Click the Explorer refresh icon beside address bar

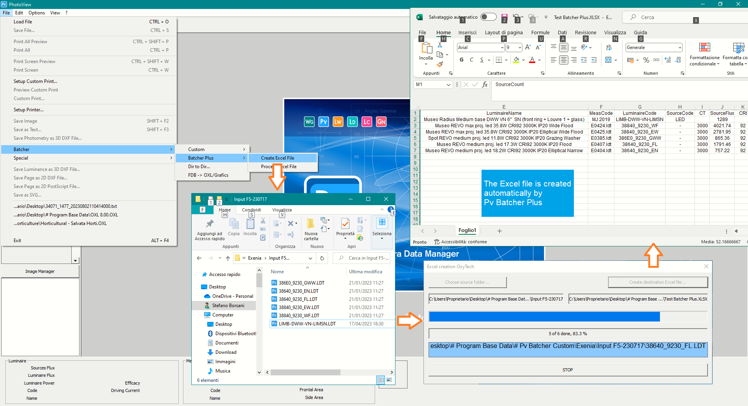coord(322,258)
